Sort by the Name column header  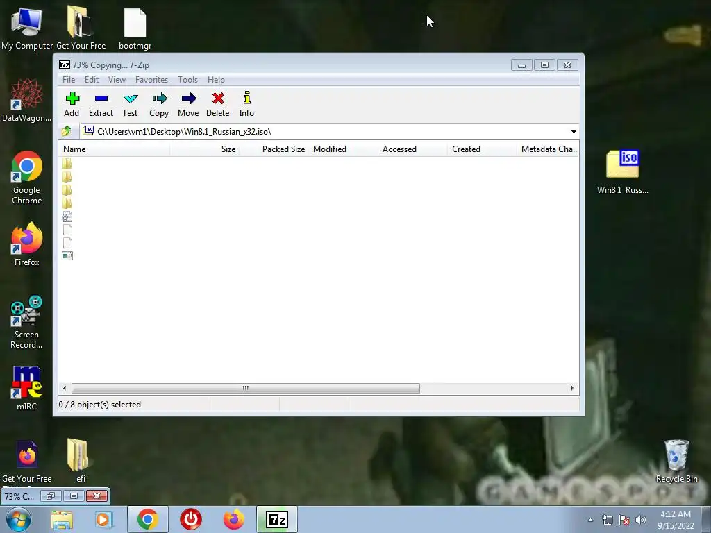point(115,149)
